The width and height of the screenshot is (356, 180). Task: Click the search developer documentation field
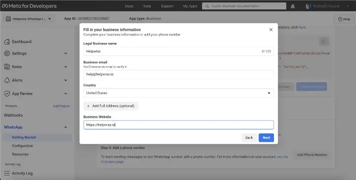point(244,6)
